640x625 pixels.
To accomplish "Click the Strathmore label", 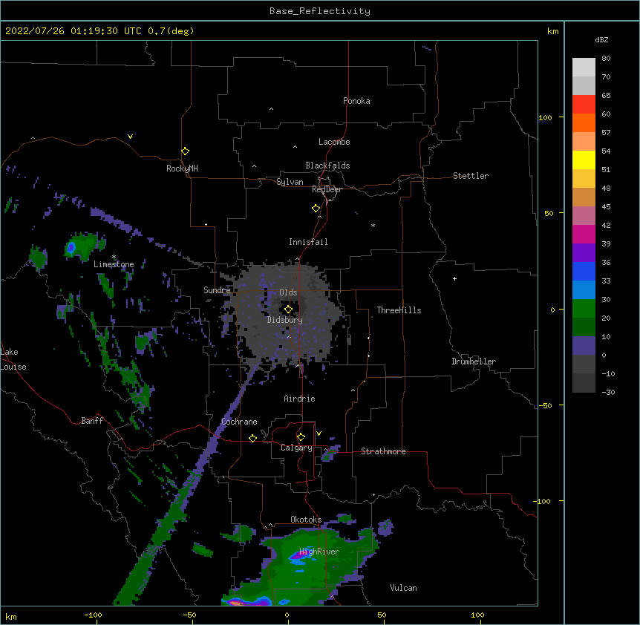I will click(383, 451).
